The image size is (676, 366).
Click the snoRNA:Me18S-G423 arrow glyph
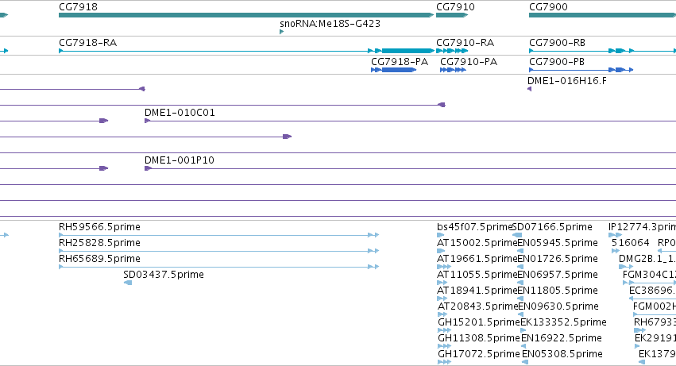click(281, 32)
